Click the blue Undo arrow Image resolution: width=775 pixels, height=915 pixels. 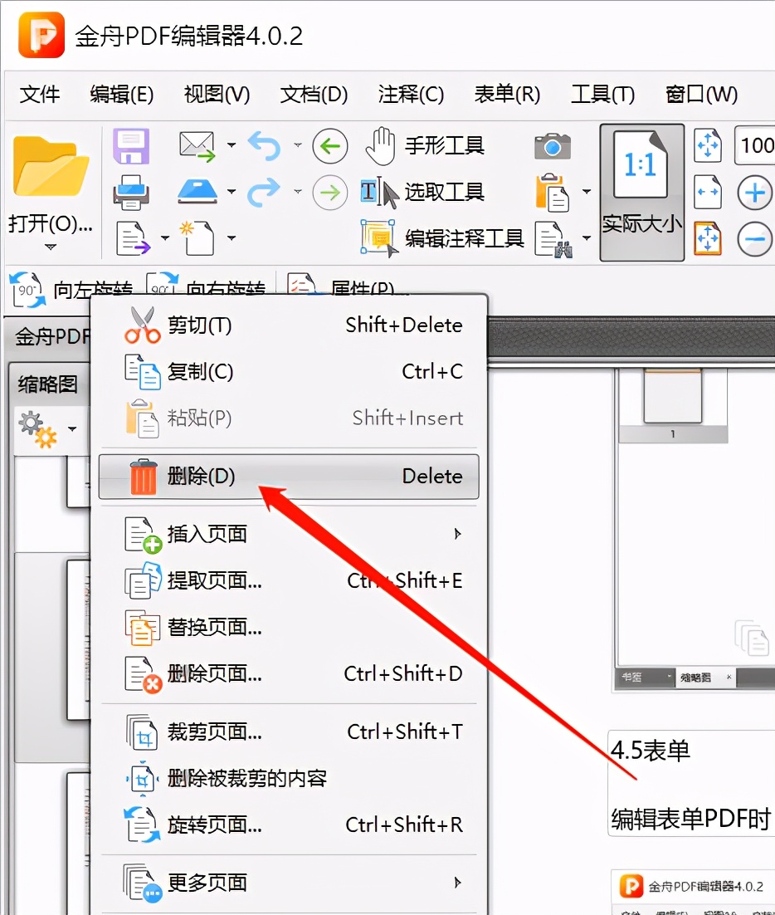click(x=264, y=145)
